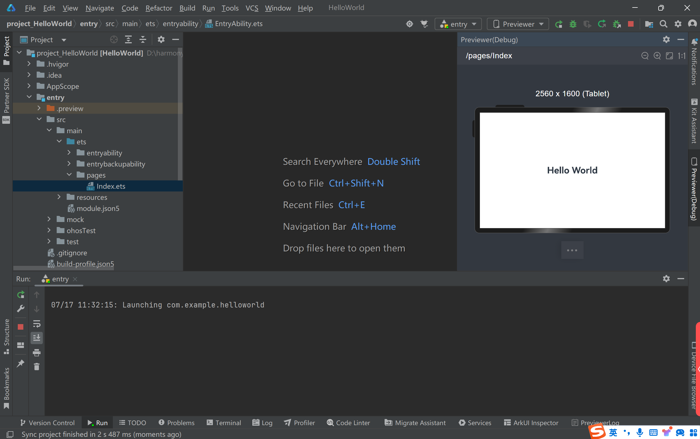The height and width of the screenshot is (439, 700).
Task: Toggle the Project panel pin/collapse
Action: tap(176, 39)
